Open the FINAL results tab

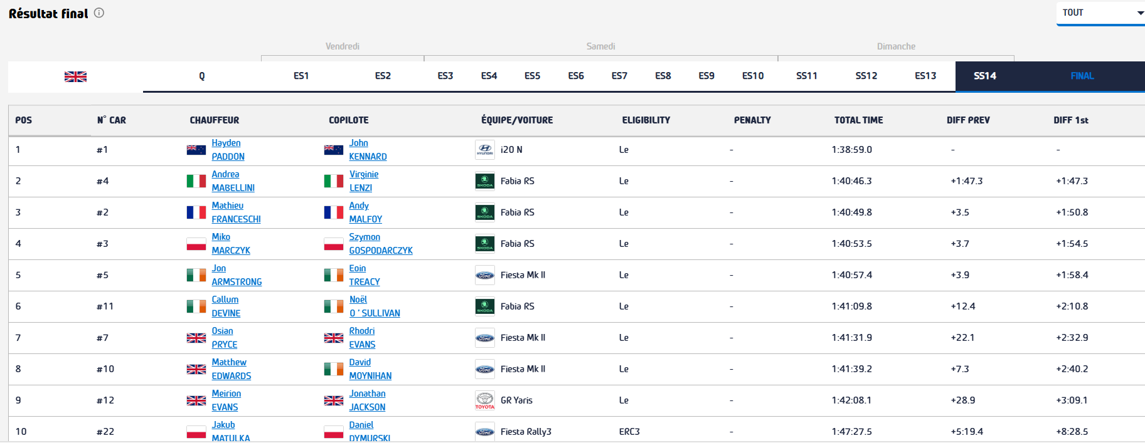1082,76
